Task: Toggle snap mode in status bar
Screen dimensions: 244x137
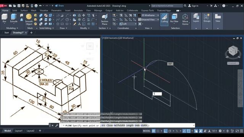Action: pyautogui.click(x=158, y=131)
